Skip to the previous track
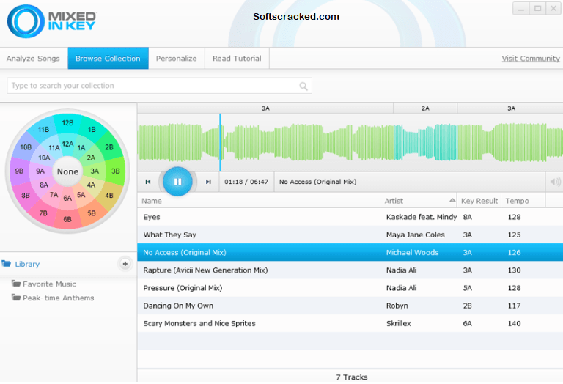The width and height of the screenshot is (563, 384). (148, 182)
